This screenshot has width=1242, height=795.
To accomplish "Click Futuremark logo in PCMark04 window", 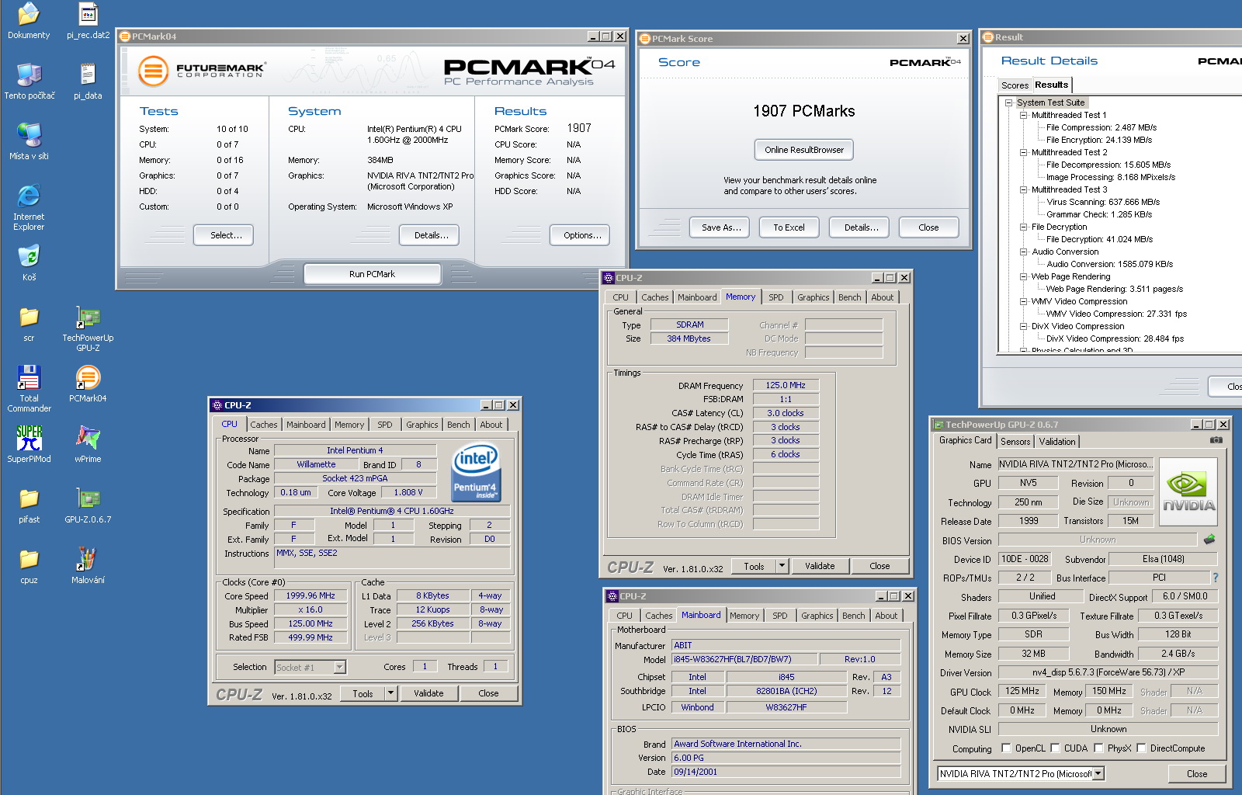I will point(201,71).
